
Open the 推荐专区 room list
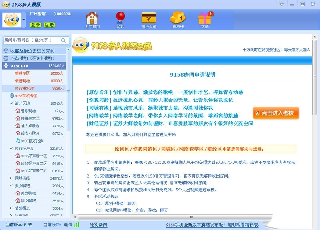pos(34,73)
